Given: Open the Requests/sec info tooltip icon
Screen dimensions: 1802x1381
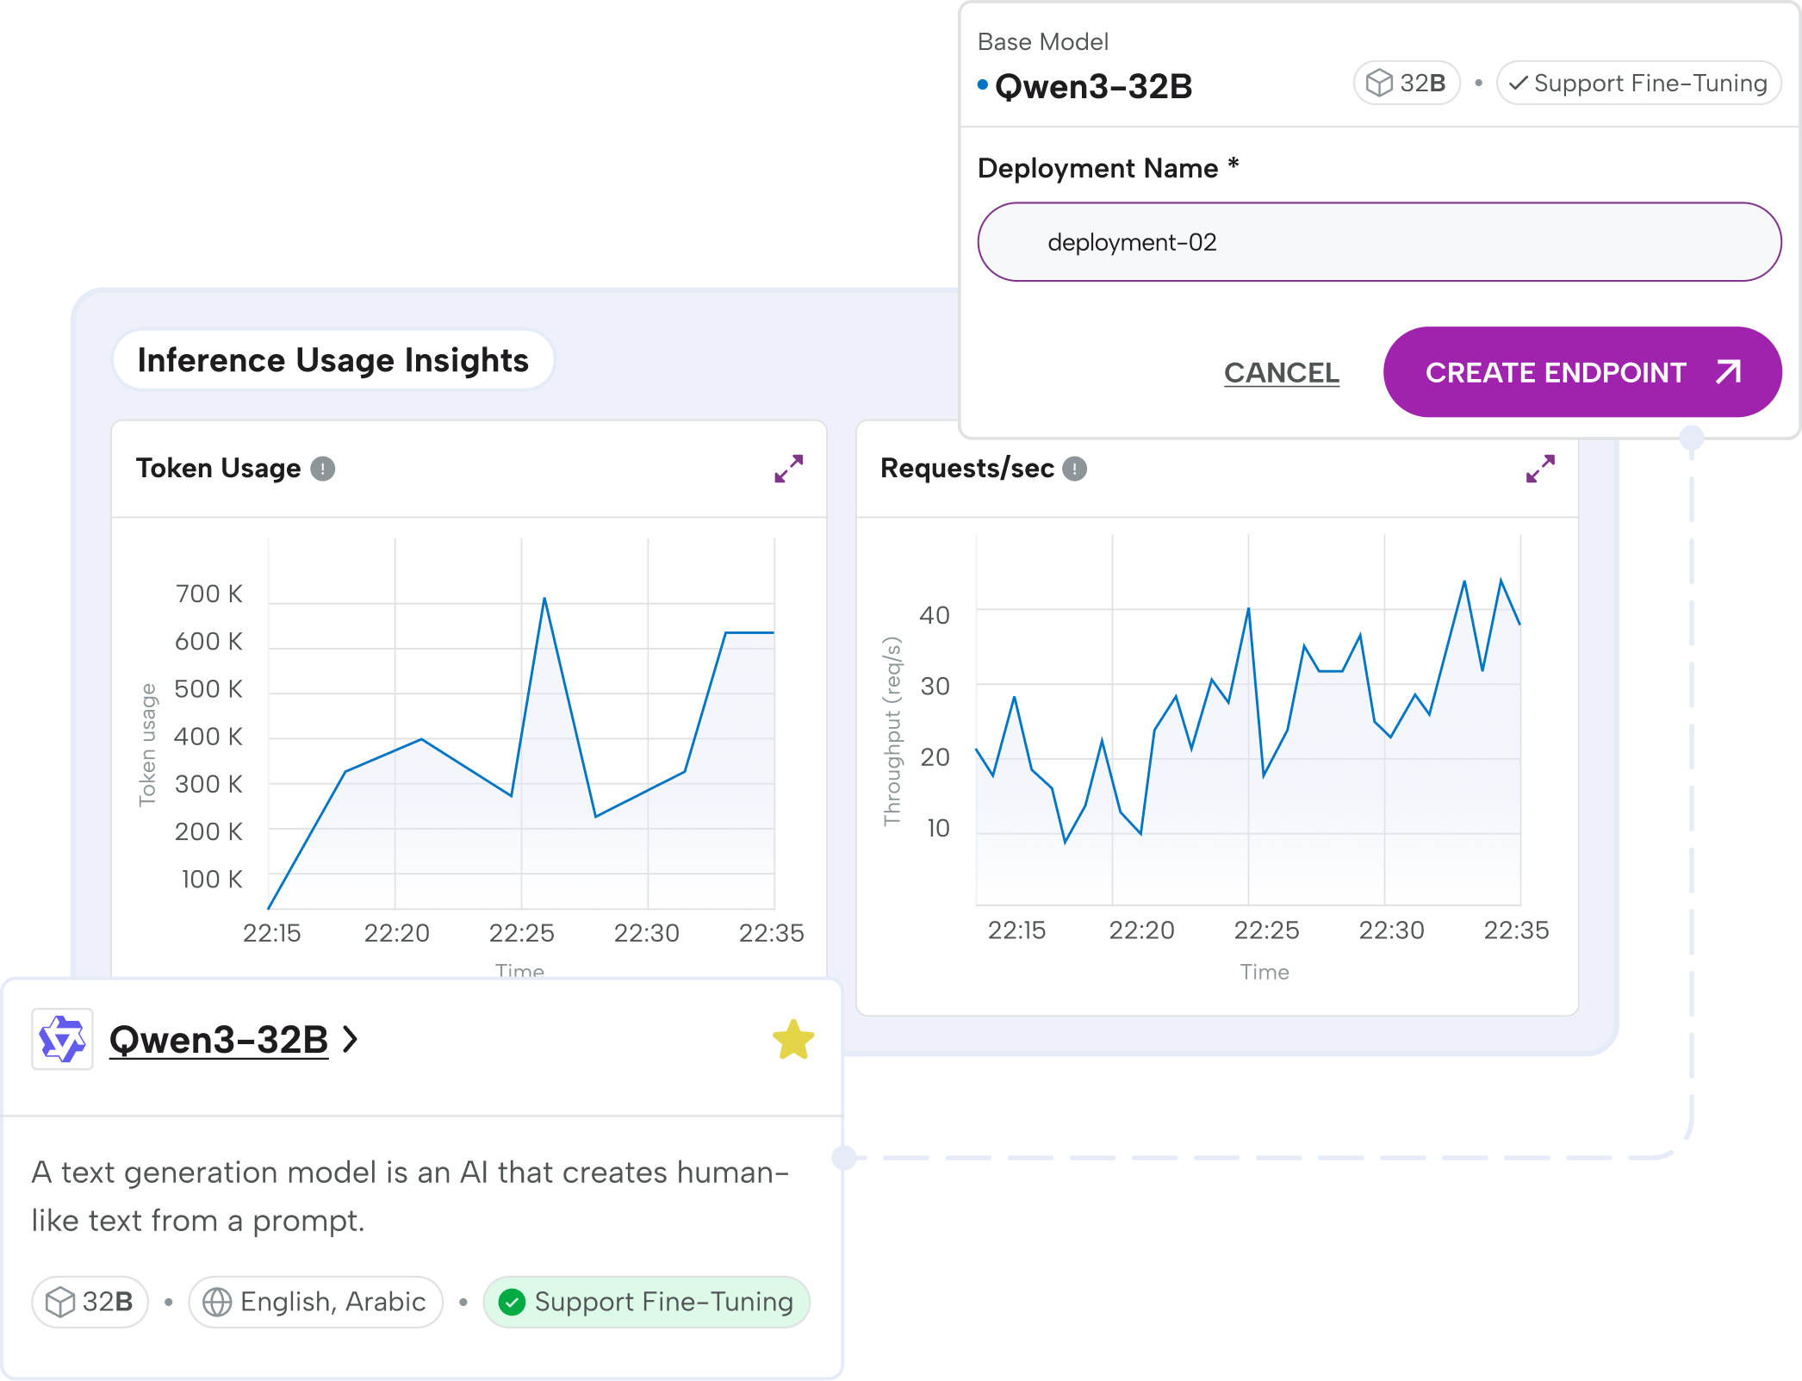Looking at the screenshot, I should pos(1074,469).
